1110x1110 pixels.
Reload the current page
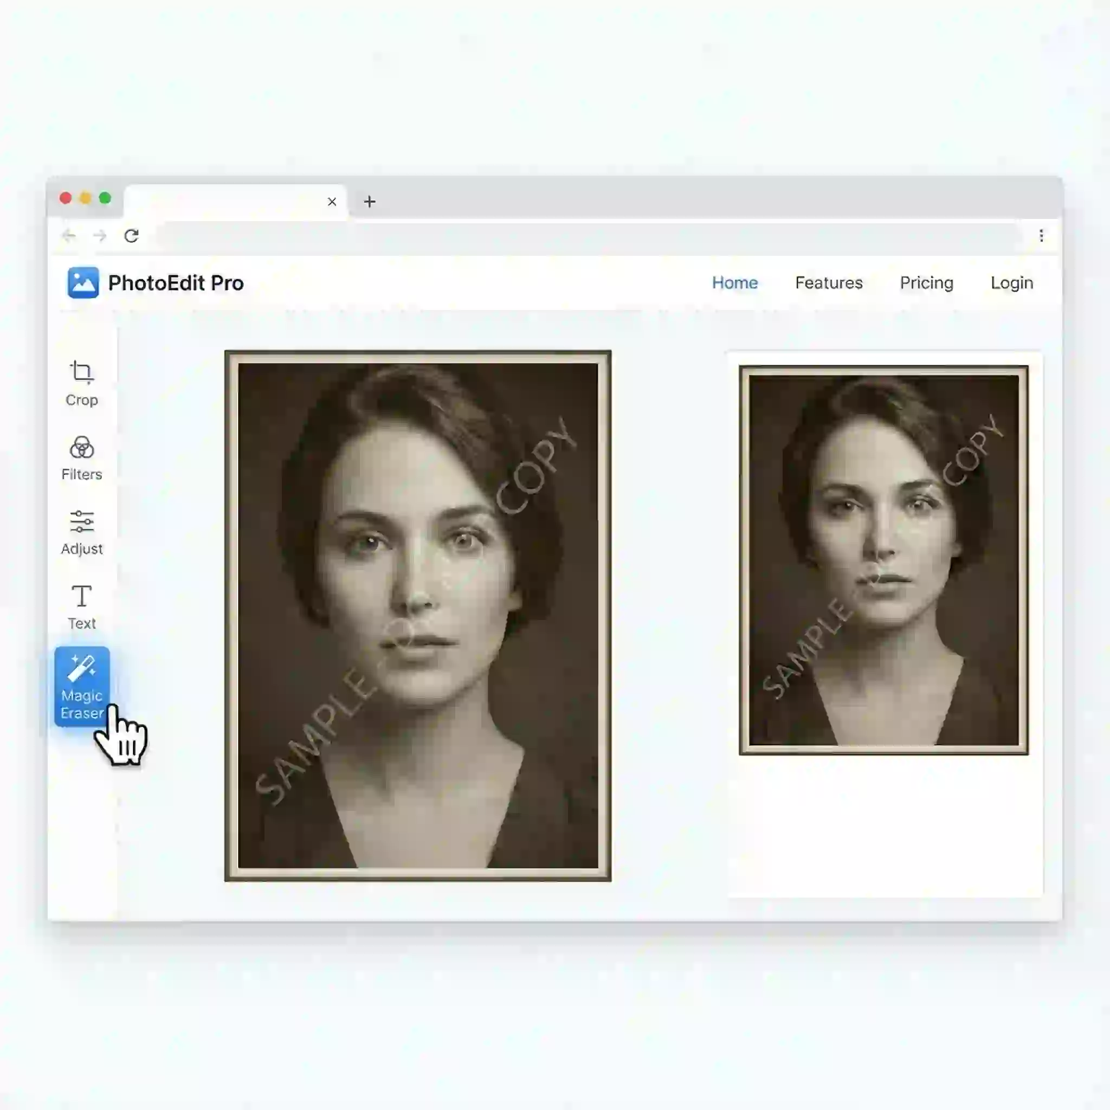point(132,236)
